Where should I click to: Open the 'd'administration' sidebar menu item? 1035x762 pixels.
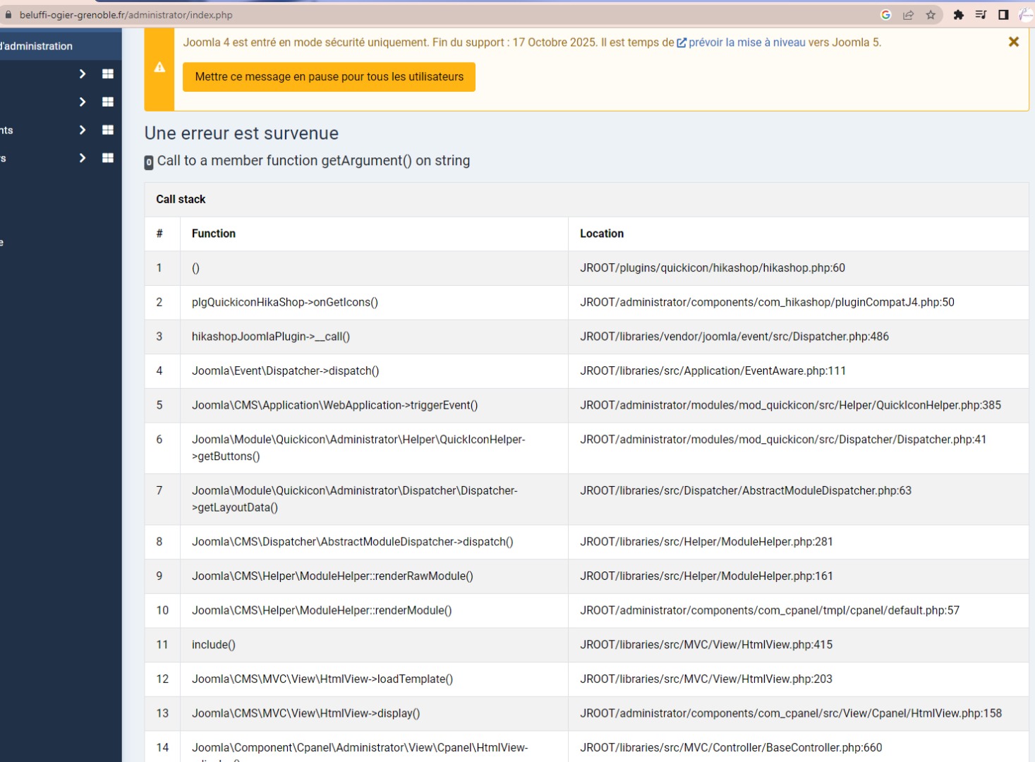pos(37,46)
